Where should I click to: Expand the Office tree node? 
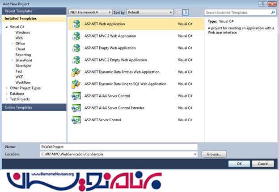point(12,44)
